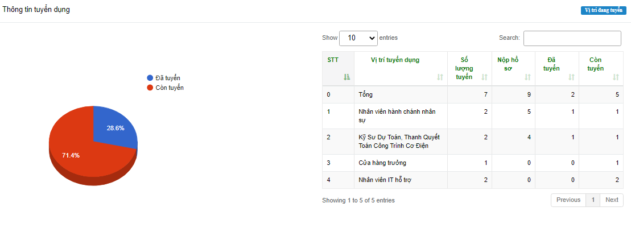Click the Search input field

point(572,38)
